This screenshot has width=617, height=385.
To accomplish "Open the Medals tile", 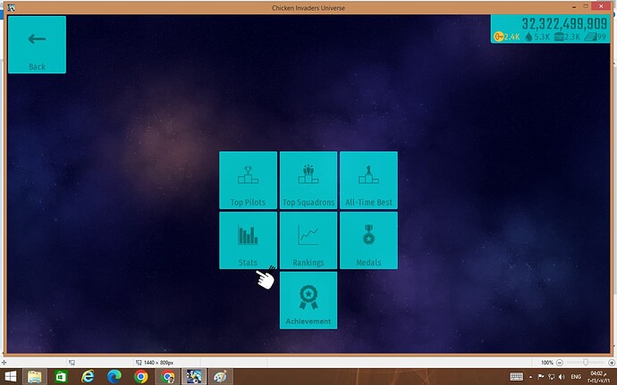I will coord(368,240).
